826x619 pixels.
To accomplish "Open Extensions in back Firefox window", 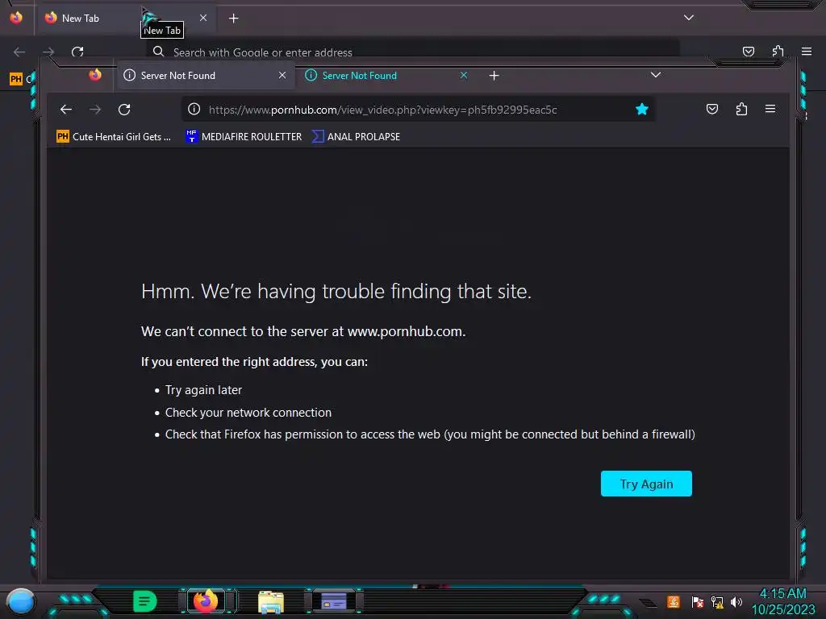I will (x=778, y=51).
